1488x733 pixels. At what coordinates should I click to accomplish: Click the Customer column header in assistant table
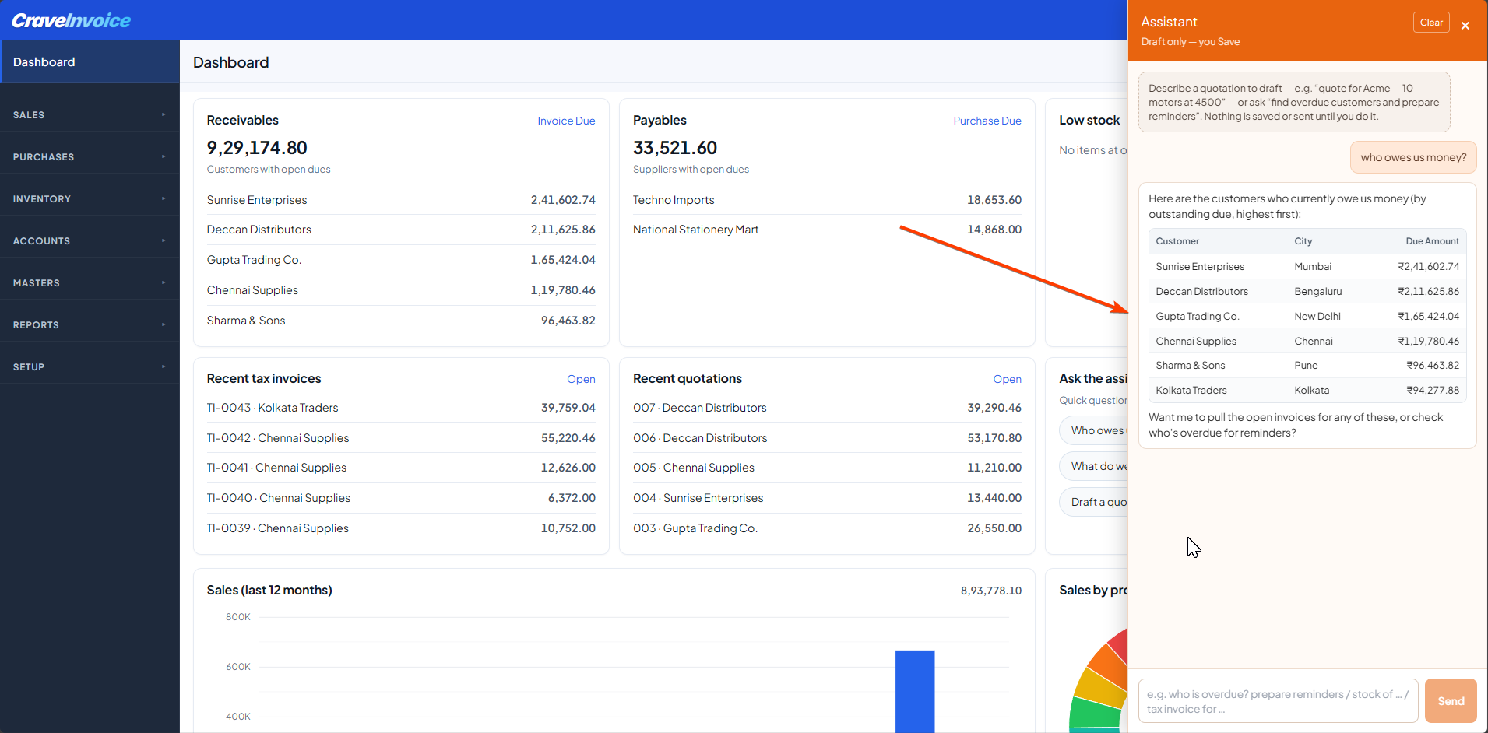click(x=1177, y=241)
